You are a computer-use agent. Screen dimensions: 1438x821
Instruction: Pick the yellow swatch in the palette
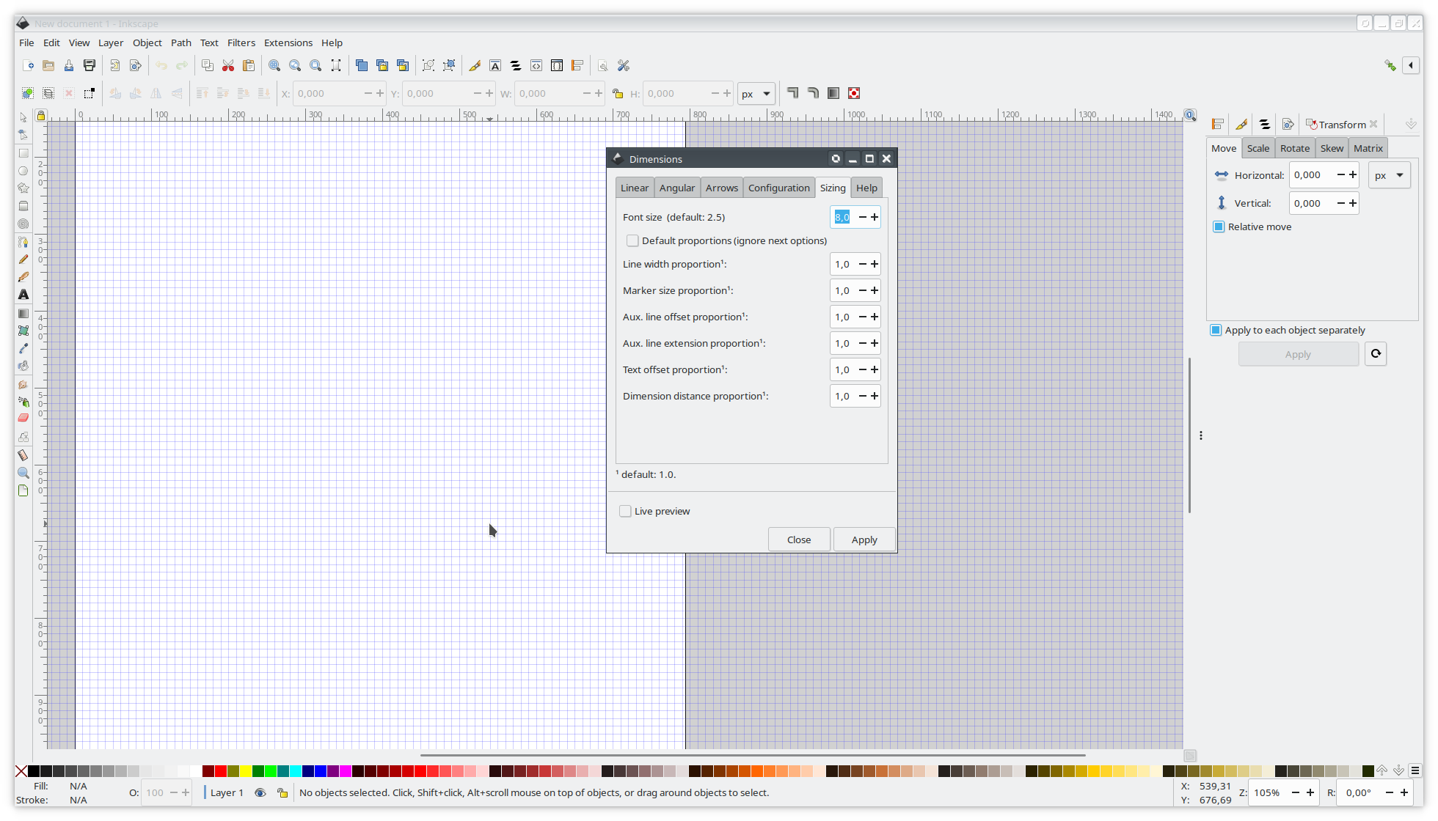point(246,771)
